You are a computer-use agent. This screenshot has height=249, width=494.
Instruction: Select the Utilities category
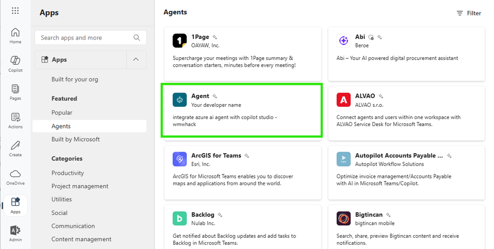pos(61,199)
